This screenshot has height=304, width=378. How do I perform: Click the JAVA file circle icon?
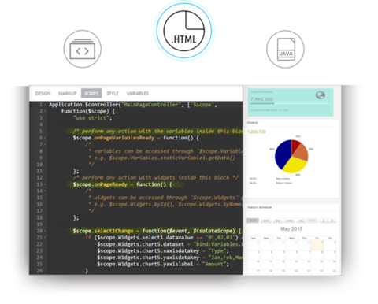coord(286,50)
